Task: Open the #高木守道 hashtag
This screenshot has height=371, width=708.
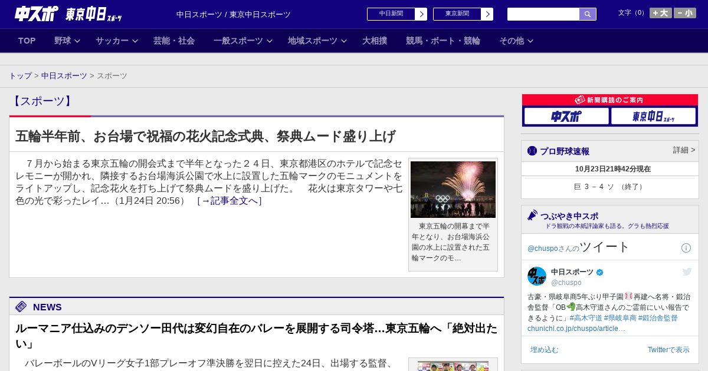Action: pyautogui.click(x=586, y=318)
